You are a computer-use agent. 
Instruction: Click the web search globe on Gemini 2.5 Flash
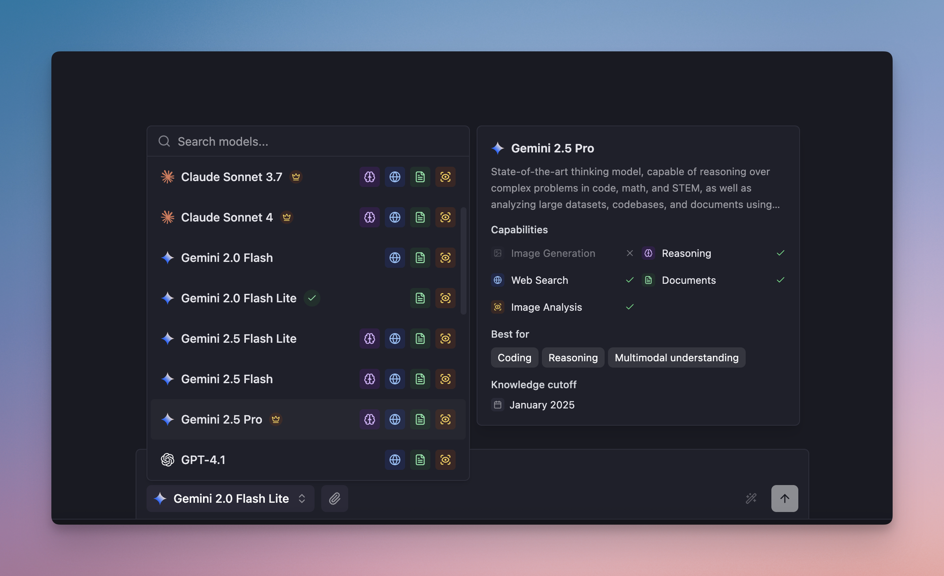tap(395, 379)
